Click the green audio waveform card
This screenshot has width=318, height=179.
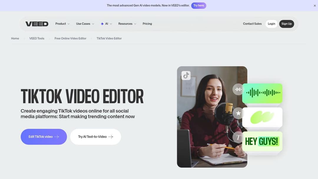coord(262,93)
